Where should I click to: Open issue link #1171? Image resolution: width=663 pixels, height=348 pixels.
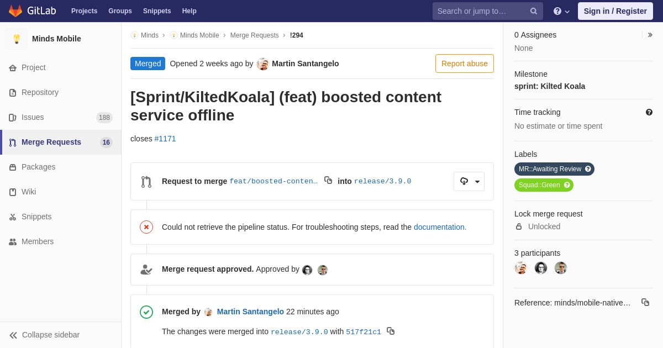[x=165, y=139]
